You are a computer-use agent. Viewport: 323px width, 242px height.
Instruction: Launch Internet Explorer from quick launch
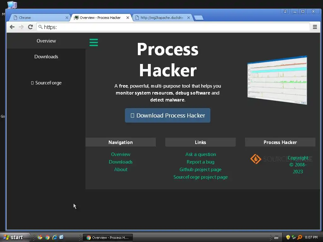click(x=55, y=237)
